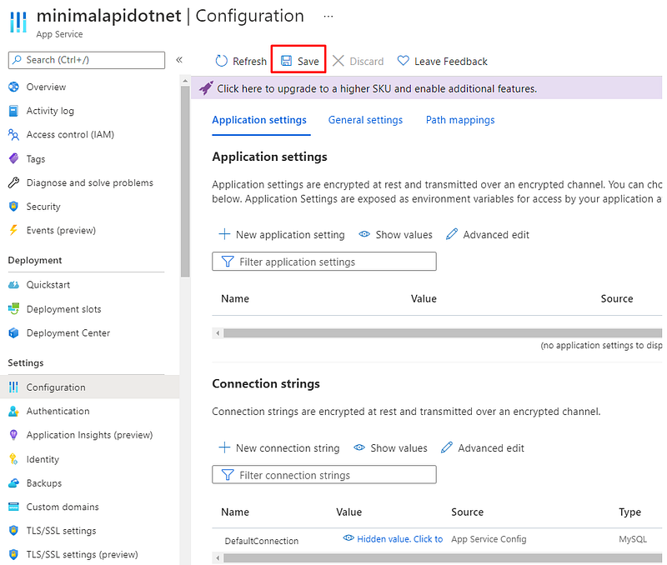Click the TLS/SSL settings (preview) shield icon
The height and width of the screenshot is (565, 667).
[x=13, y=554]
